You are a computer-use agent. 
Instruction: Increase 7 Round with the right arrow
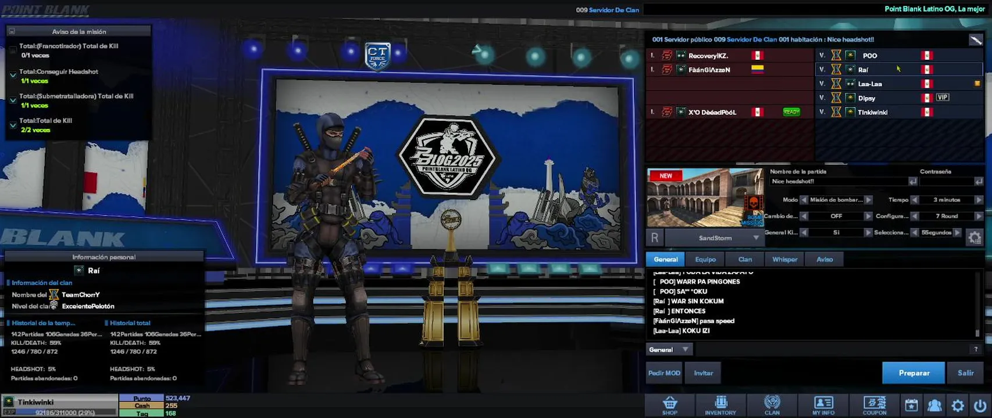coord(979,216)
